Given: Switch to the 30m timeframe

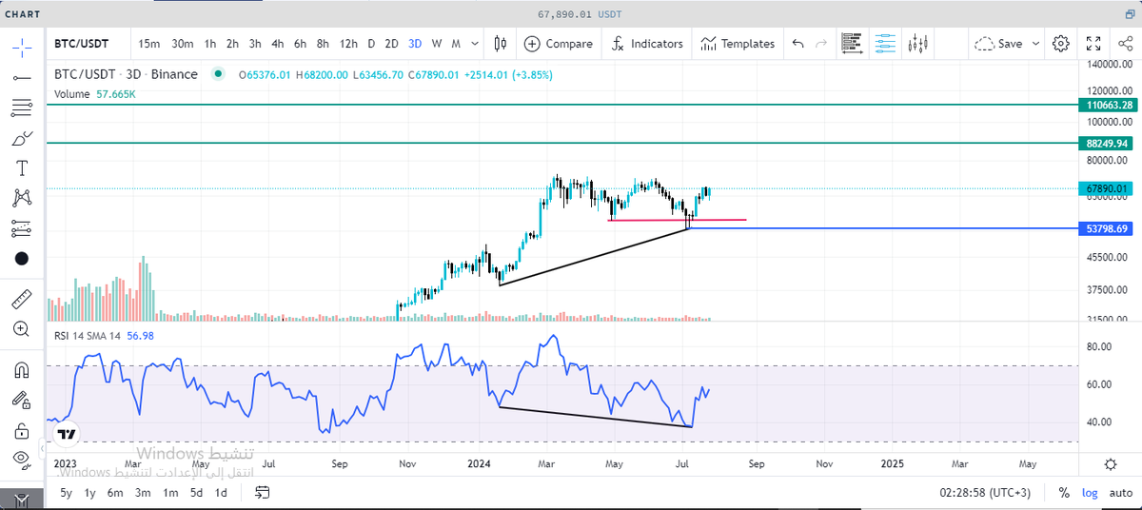Looking at the screenshot, I should (183, 44).
